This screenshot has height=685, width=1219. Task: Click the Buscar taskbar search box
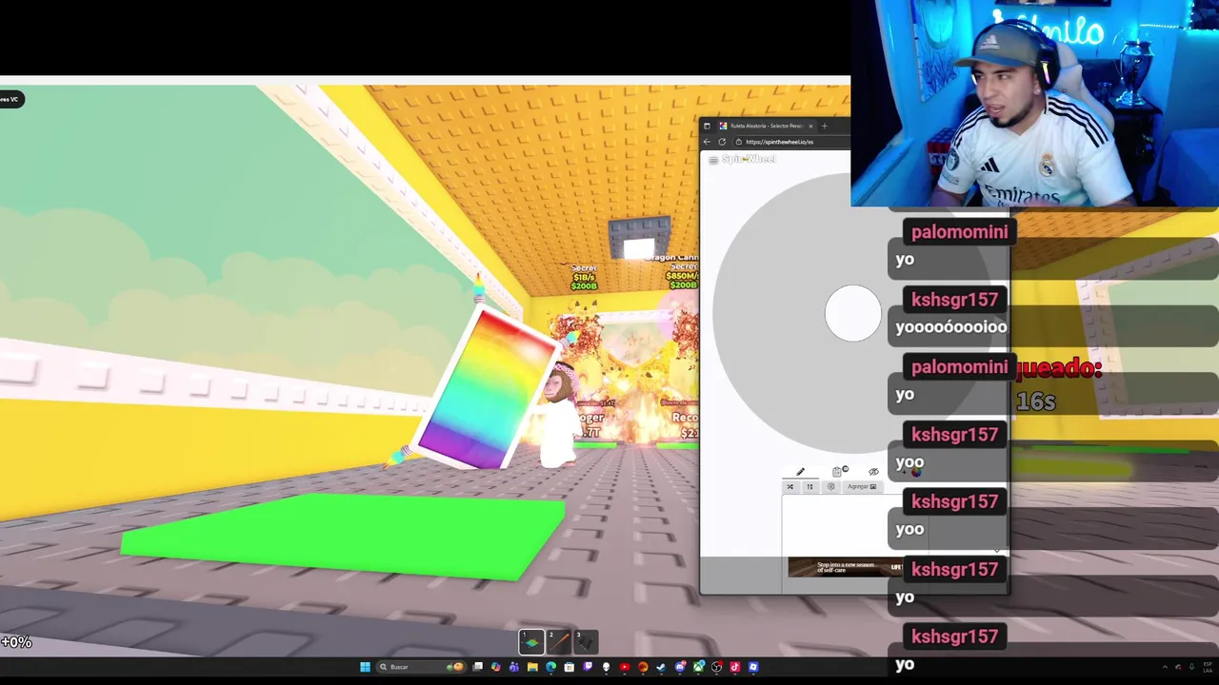421,667
